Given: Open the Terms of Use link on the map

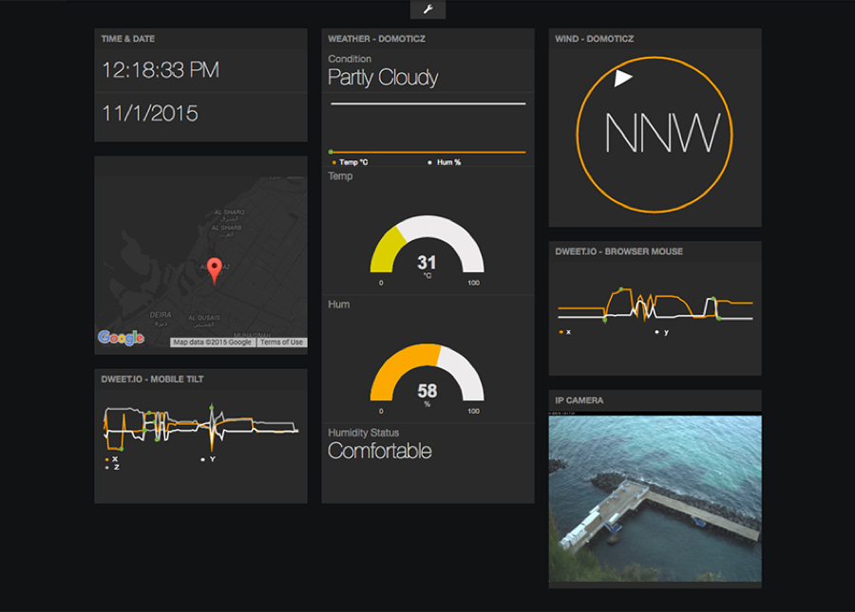Looking at the screenshot, I should click(281, 343).
